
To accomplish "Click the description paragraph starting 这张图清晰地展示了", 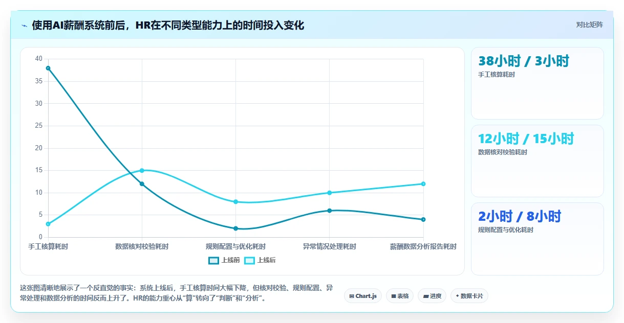I will tap(177, 293).
